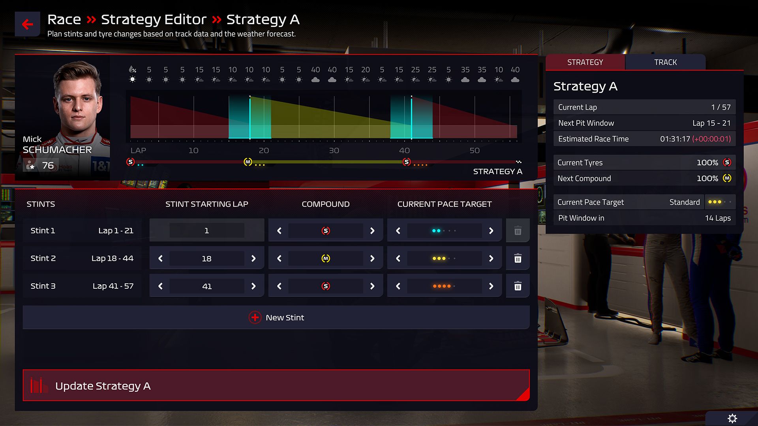This screenshot has width=758, height=426.
Task: Decrease Stint 3 starting lap
Action: click(160, 286)
